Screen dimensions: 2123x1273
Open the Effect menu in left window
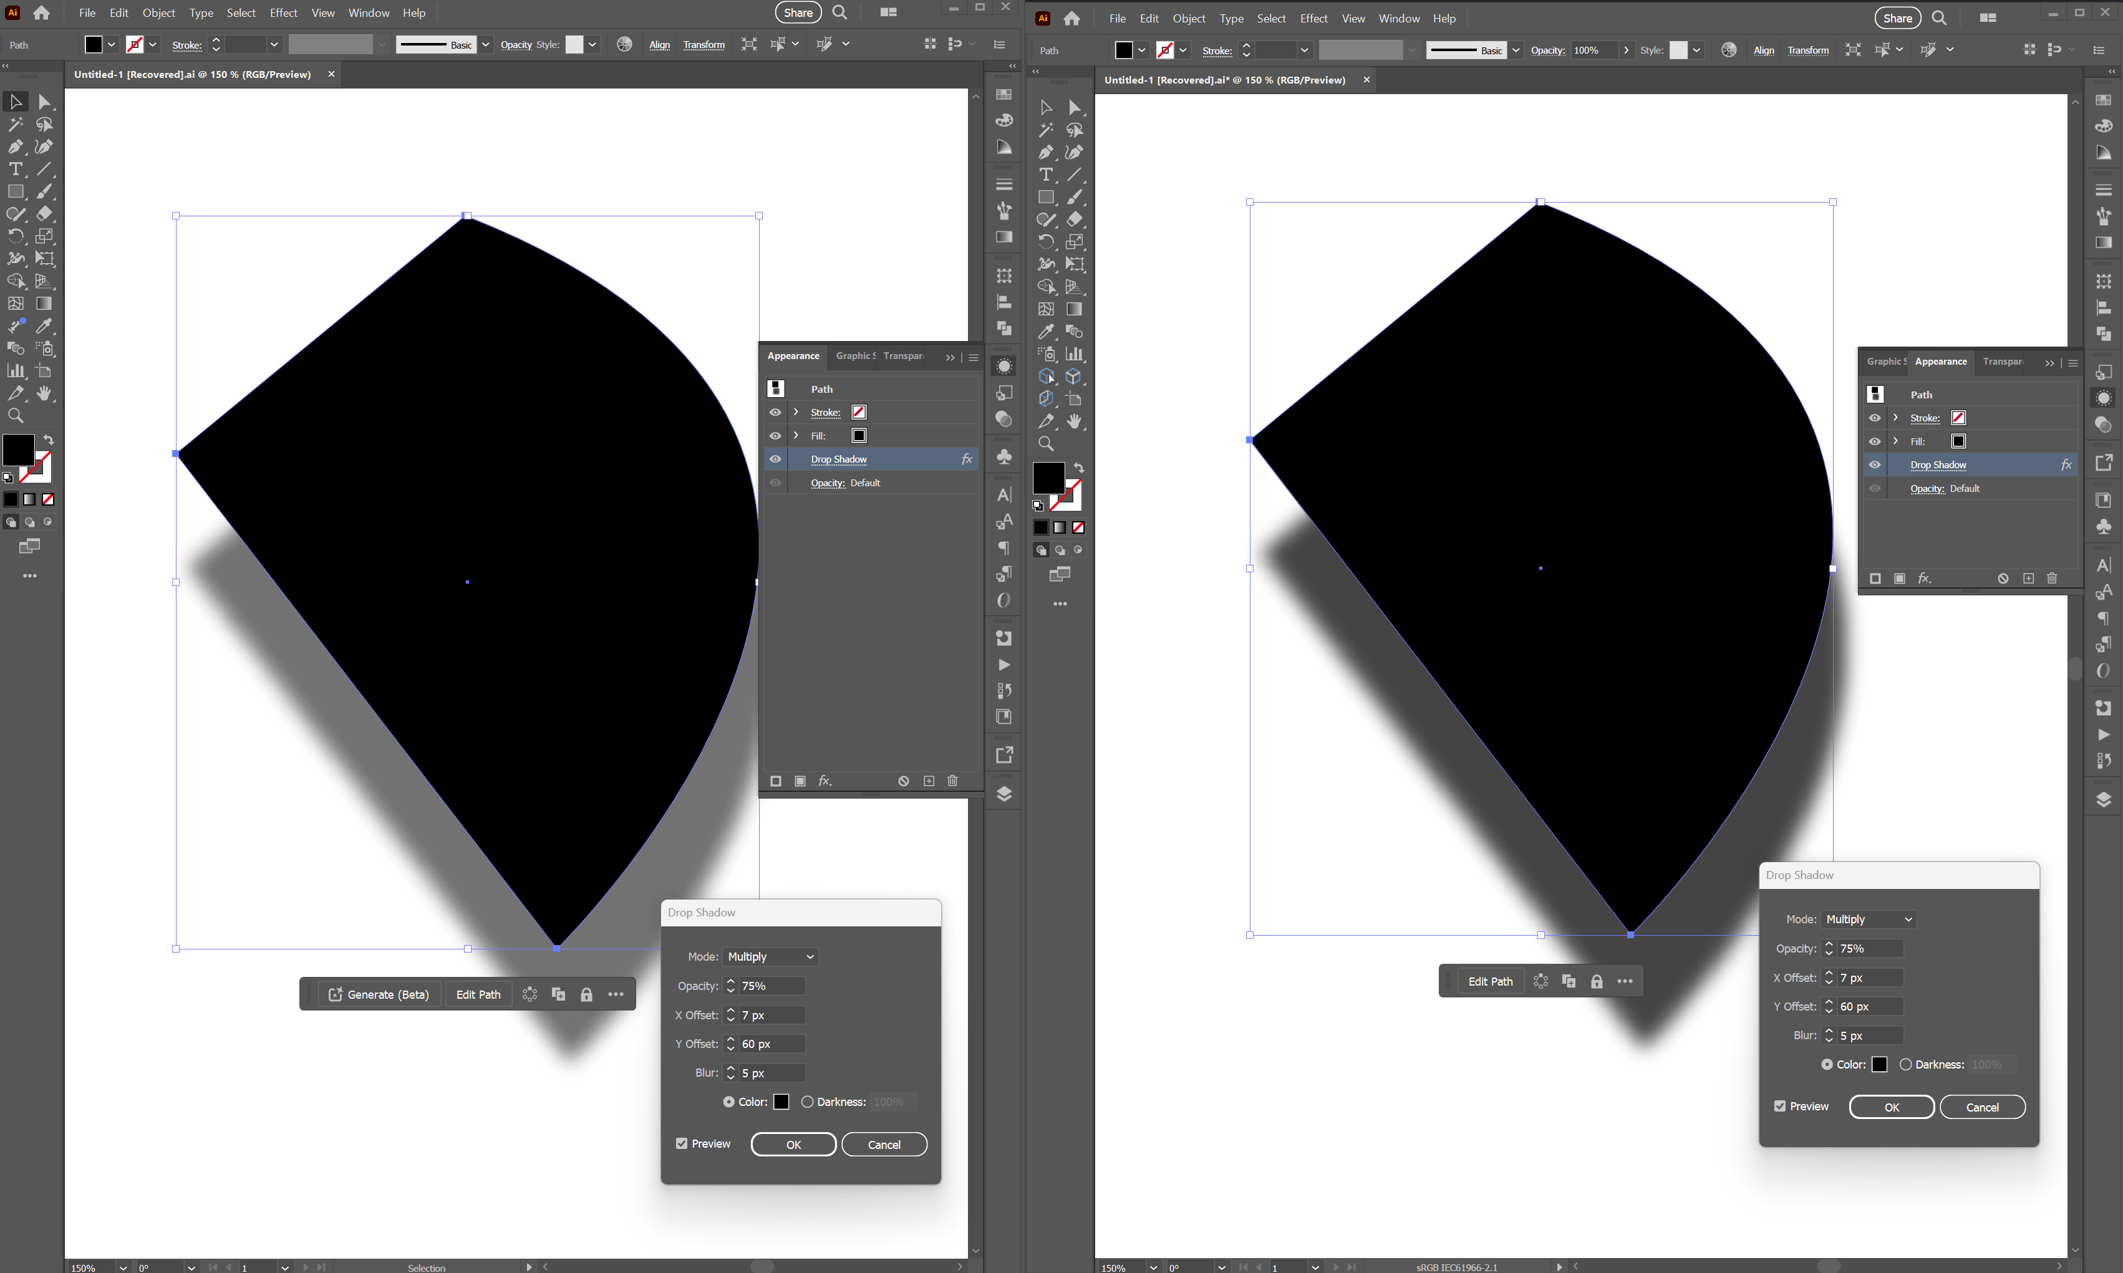[x=283, y=13]
